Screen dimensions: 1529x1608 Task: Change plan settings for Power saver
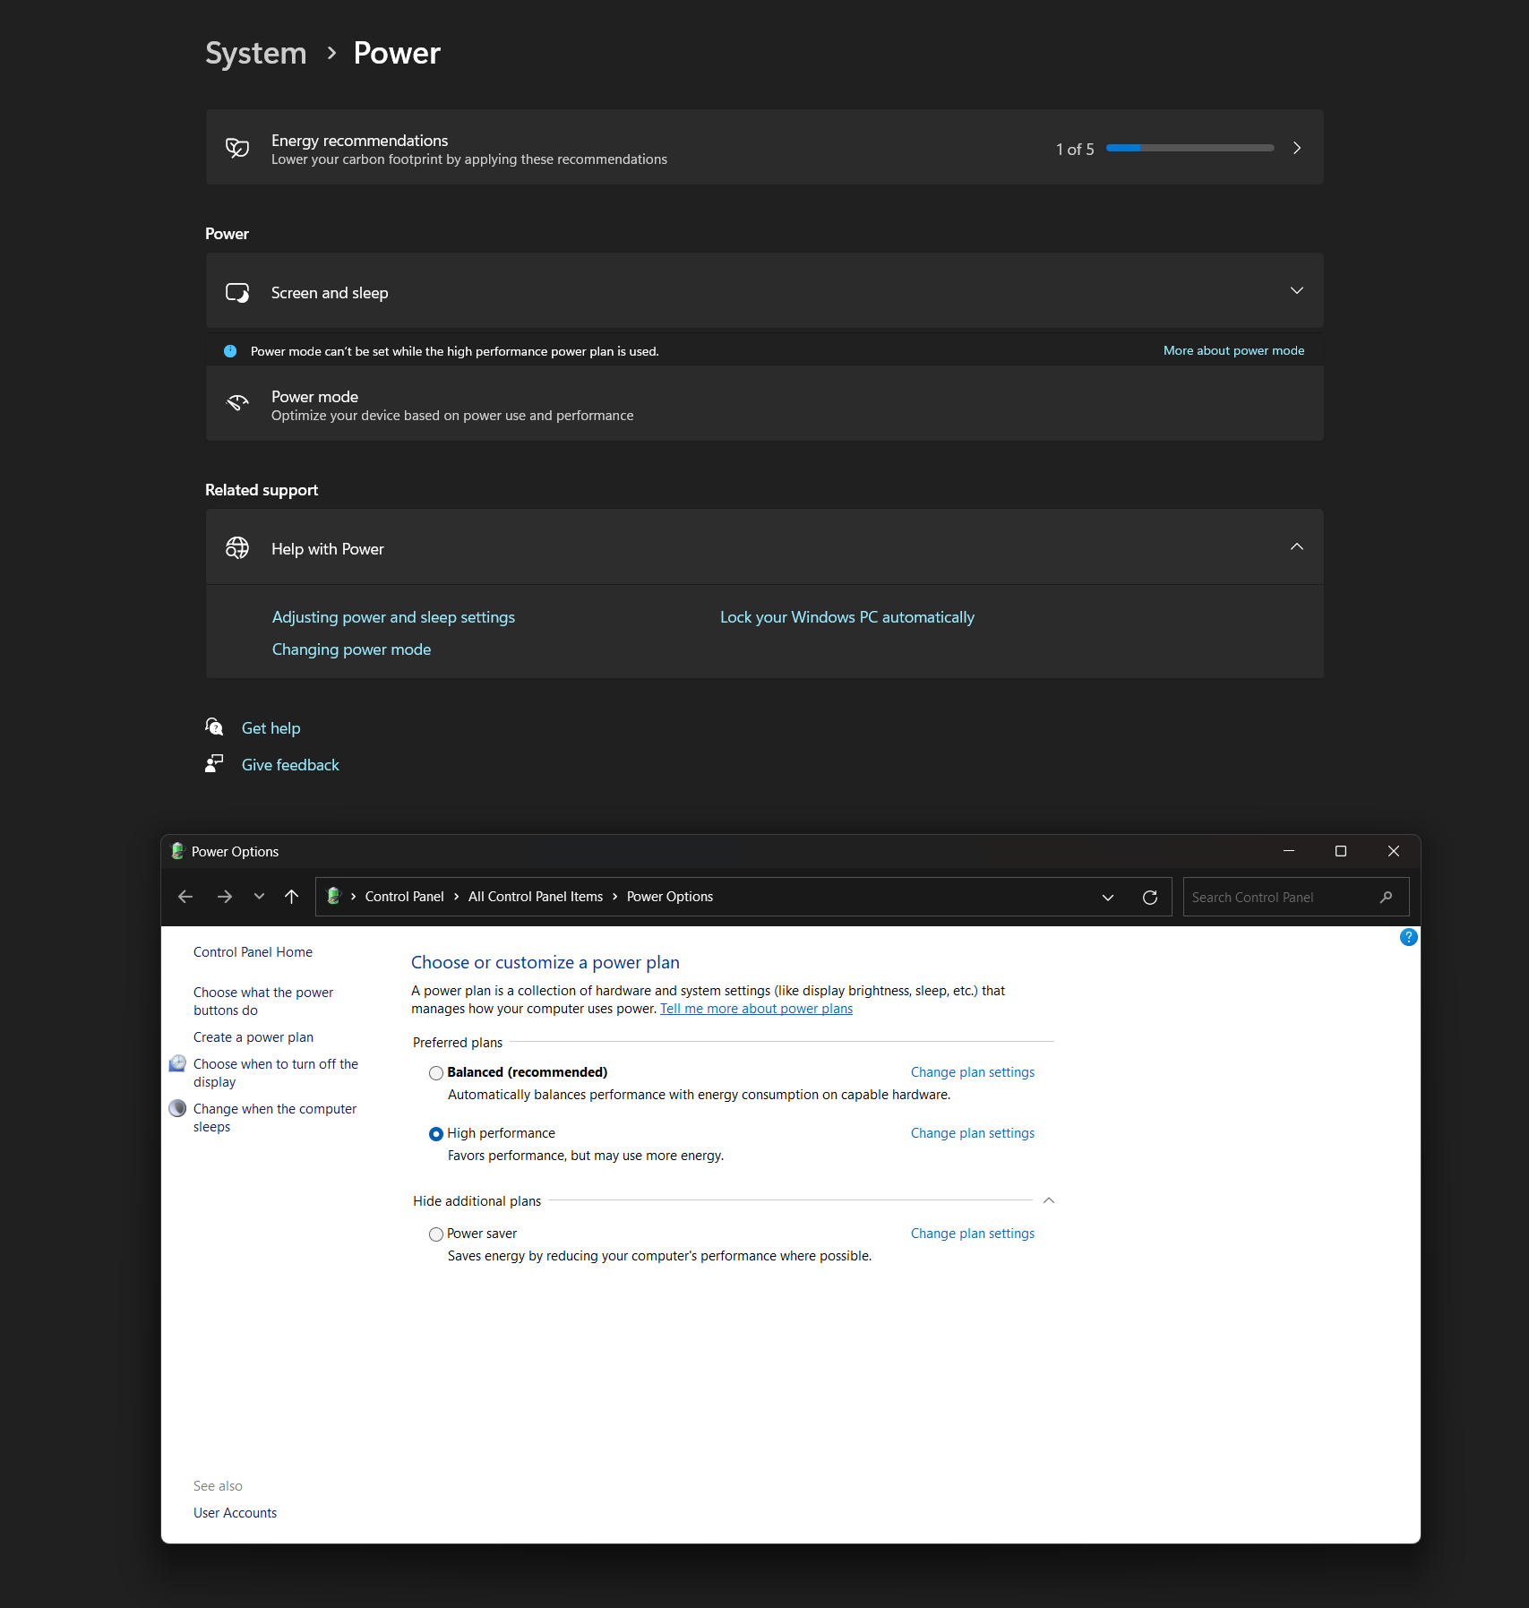coord(972,1234)
